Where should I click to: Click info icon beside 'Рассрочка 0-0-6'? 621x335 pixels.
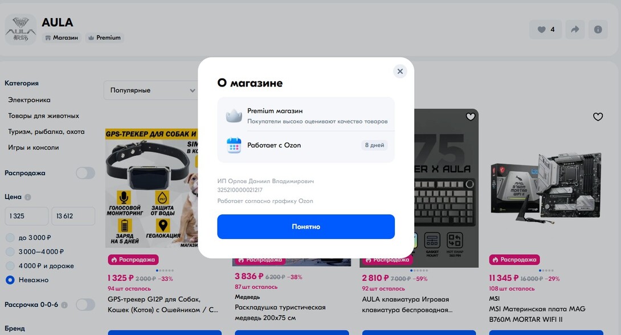(x=64, y=305)
